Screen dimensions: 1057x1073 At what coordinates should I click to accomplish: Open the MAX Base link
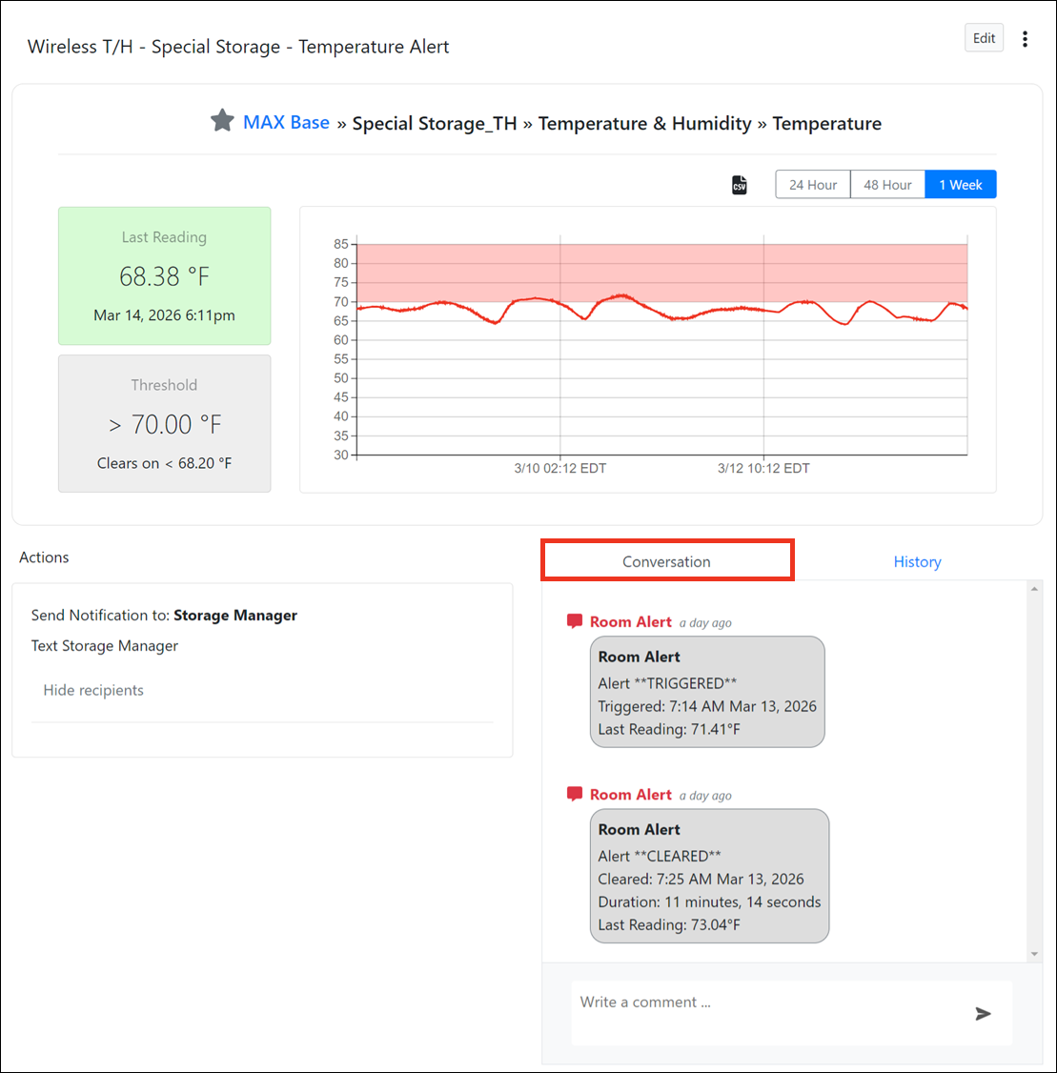pos(286,123)
